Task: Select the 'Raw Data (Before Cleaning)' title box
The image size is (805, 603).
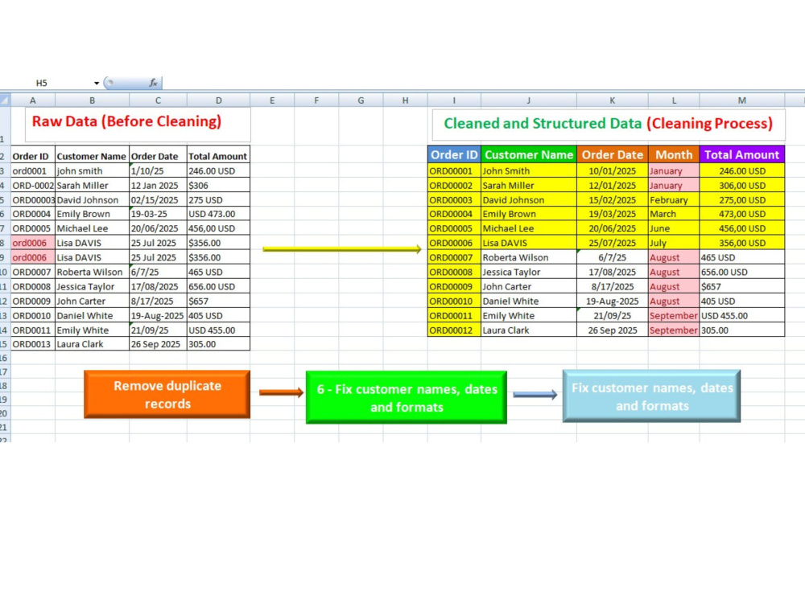Action: (138, 124)
